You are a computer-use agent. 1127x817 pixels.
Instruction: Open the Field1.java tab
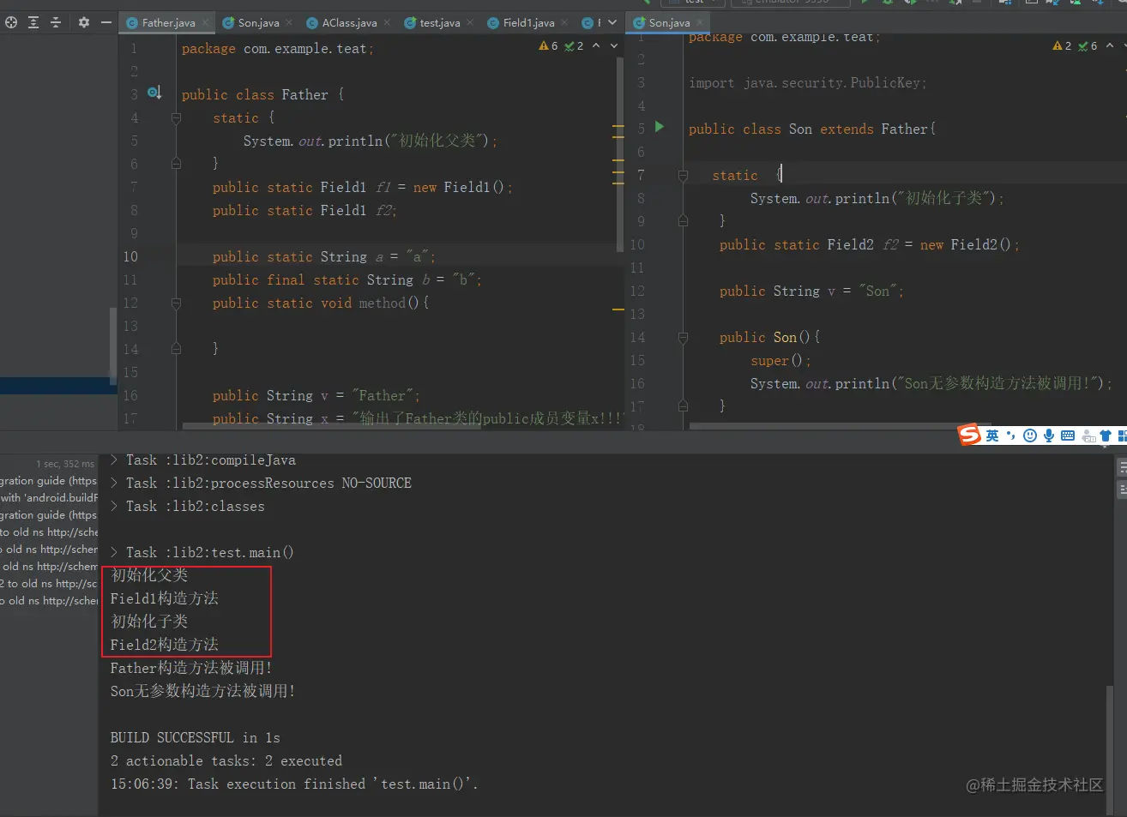coord(528,23)
